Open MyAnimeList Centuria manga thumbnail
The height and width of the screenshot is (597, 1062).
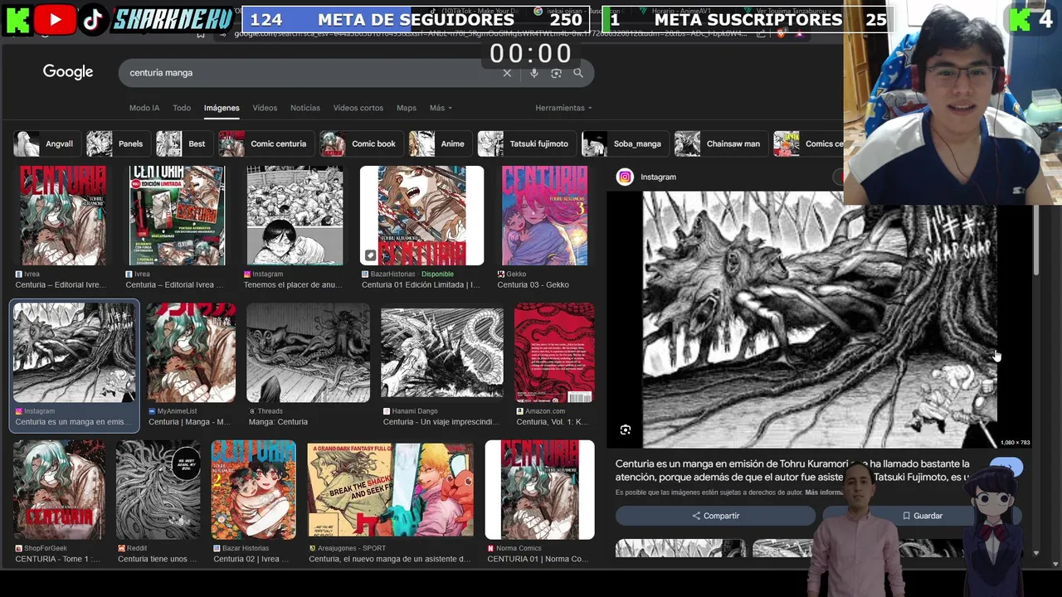point(191,352)
